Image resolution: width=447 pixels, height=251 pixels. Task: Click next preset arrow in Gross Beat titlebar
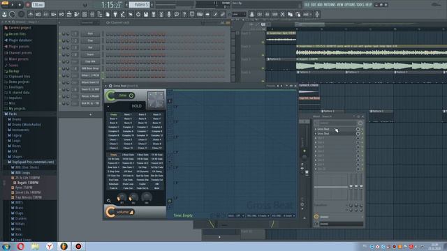coord(281,86)
